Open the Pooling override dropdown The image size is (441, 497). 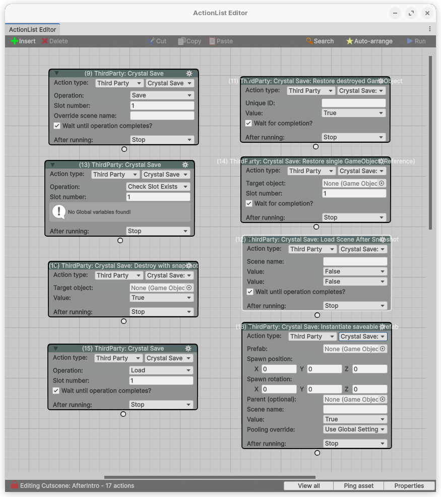click(x=355, y=430)
